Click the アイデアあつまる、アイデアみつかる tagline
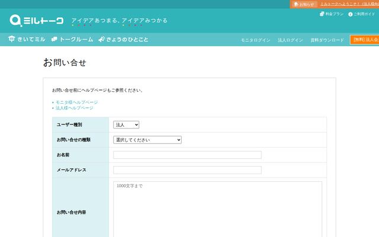 pos(119,21)
